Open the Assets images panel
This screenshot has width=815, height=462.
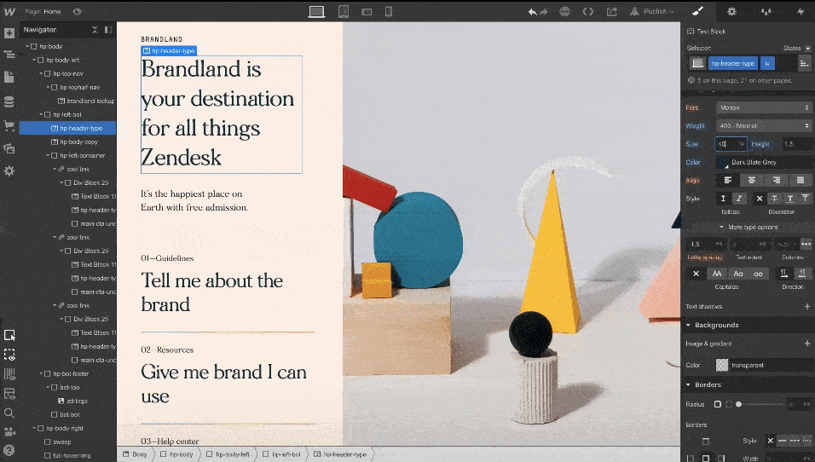coord(9,149)
